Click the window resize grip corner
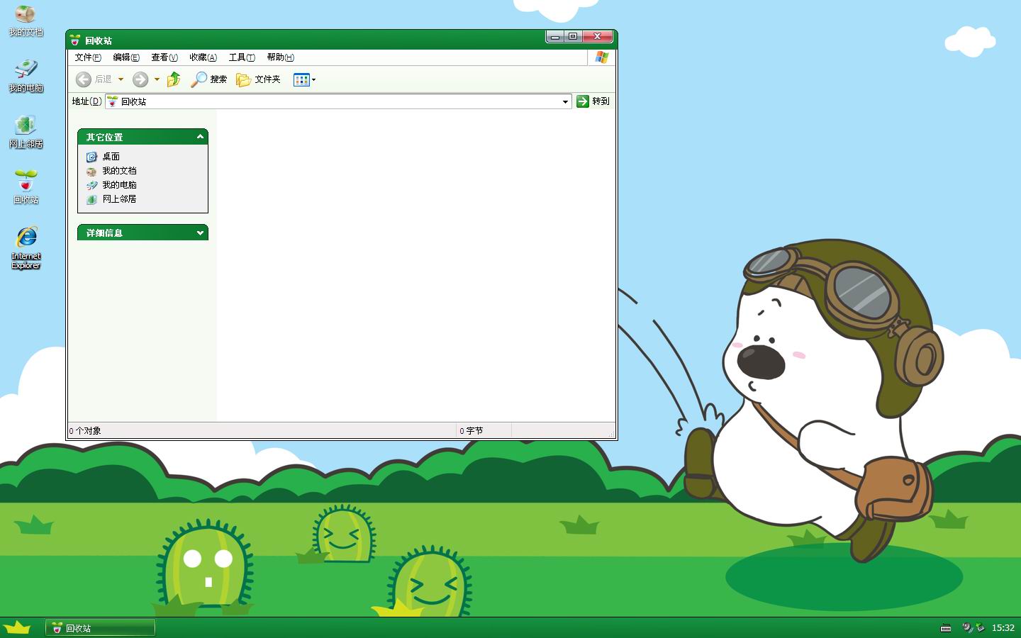The height and width of the screenshot is (638, 1021). point(610,432)
